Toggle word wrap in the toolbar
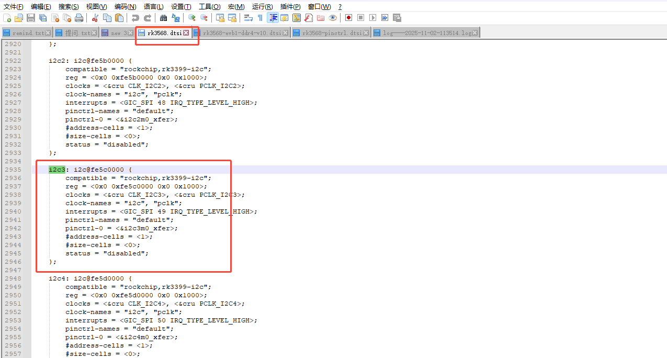This screenshot has width=667, height=358. (248, 18)
